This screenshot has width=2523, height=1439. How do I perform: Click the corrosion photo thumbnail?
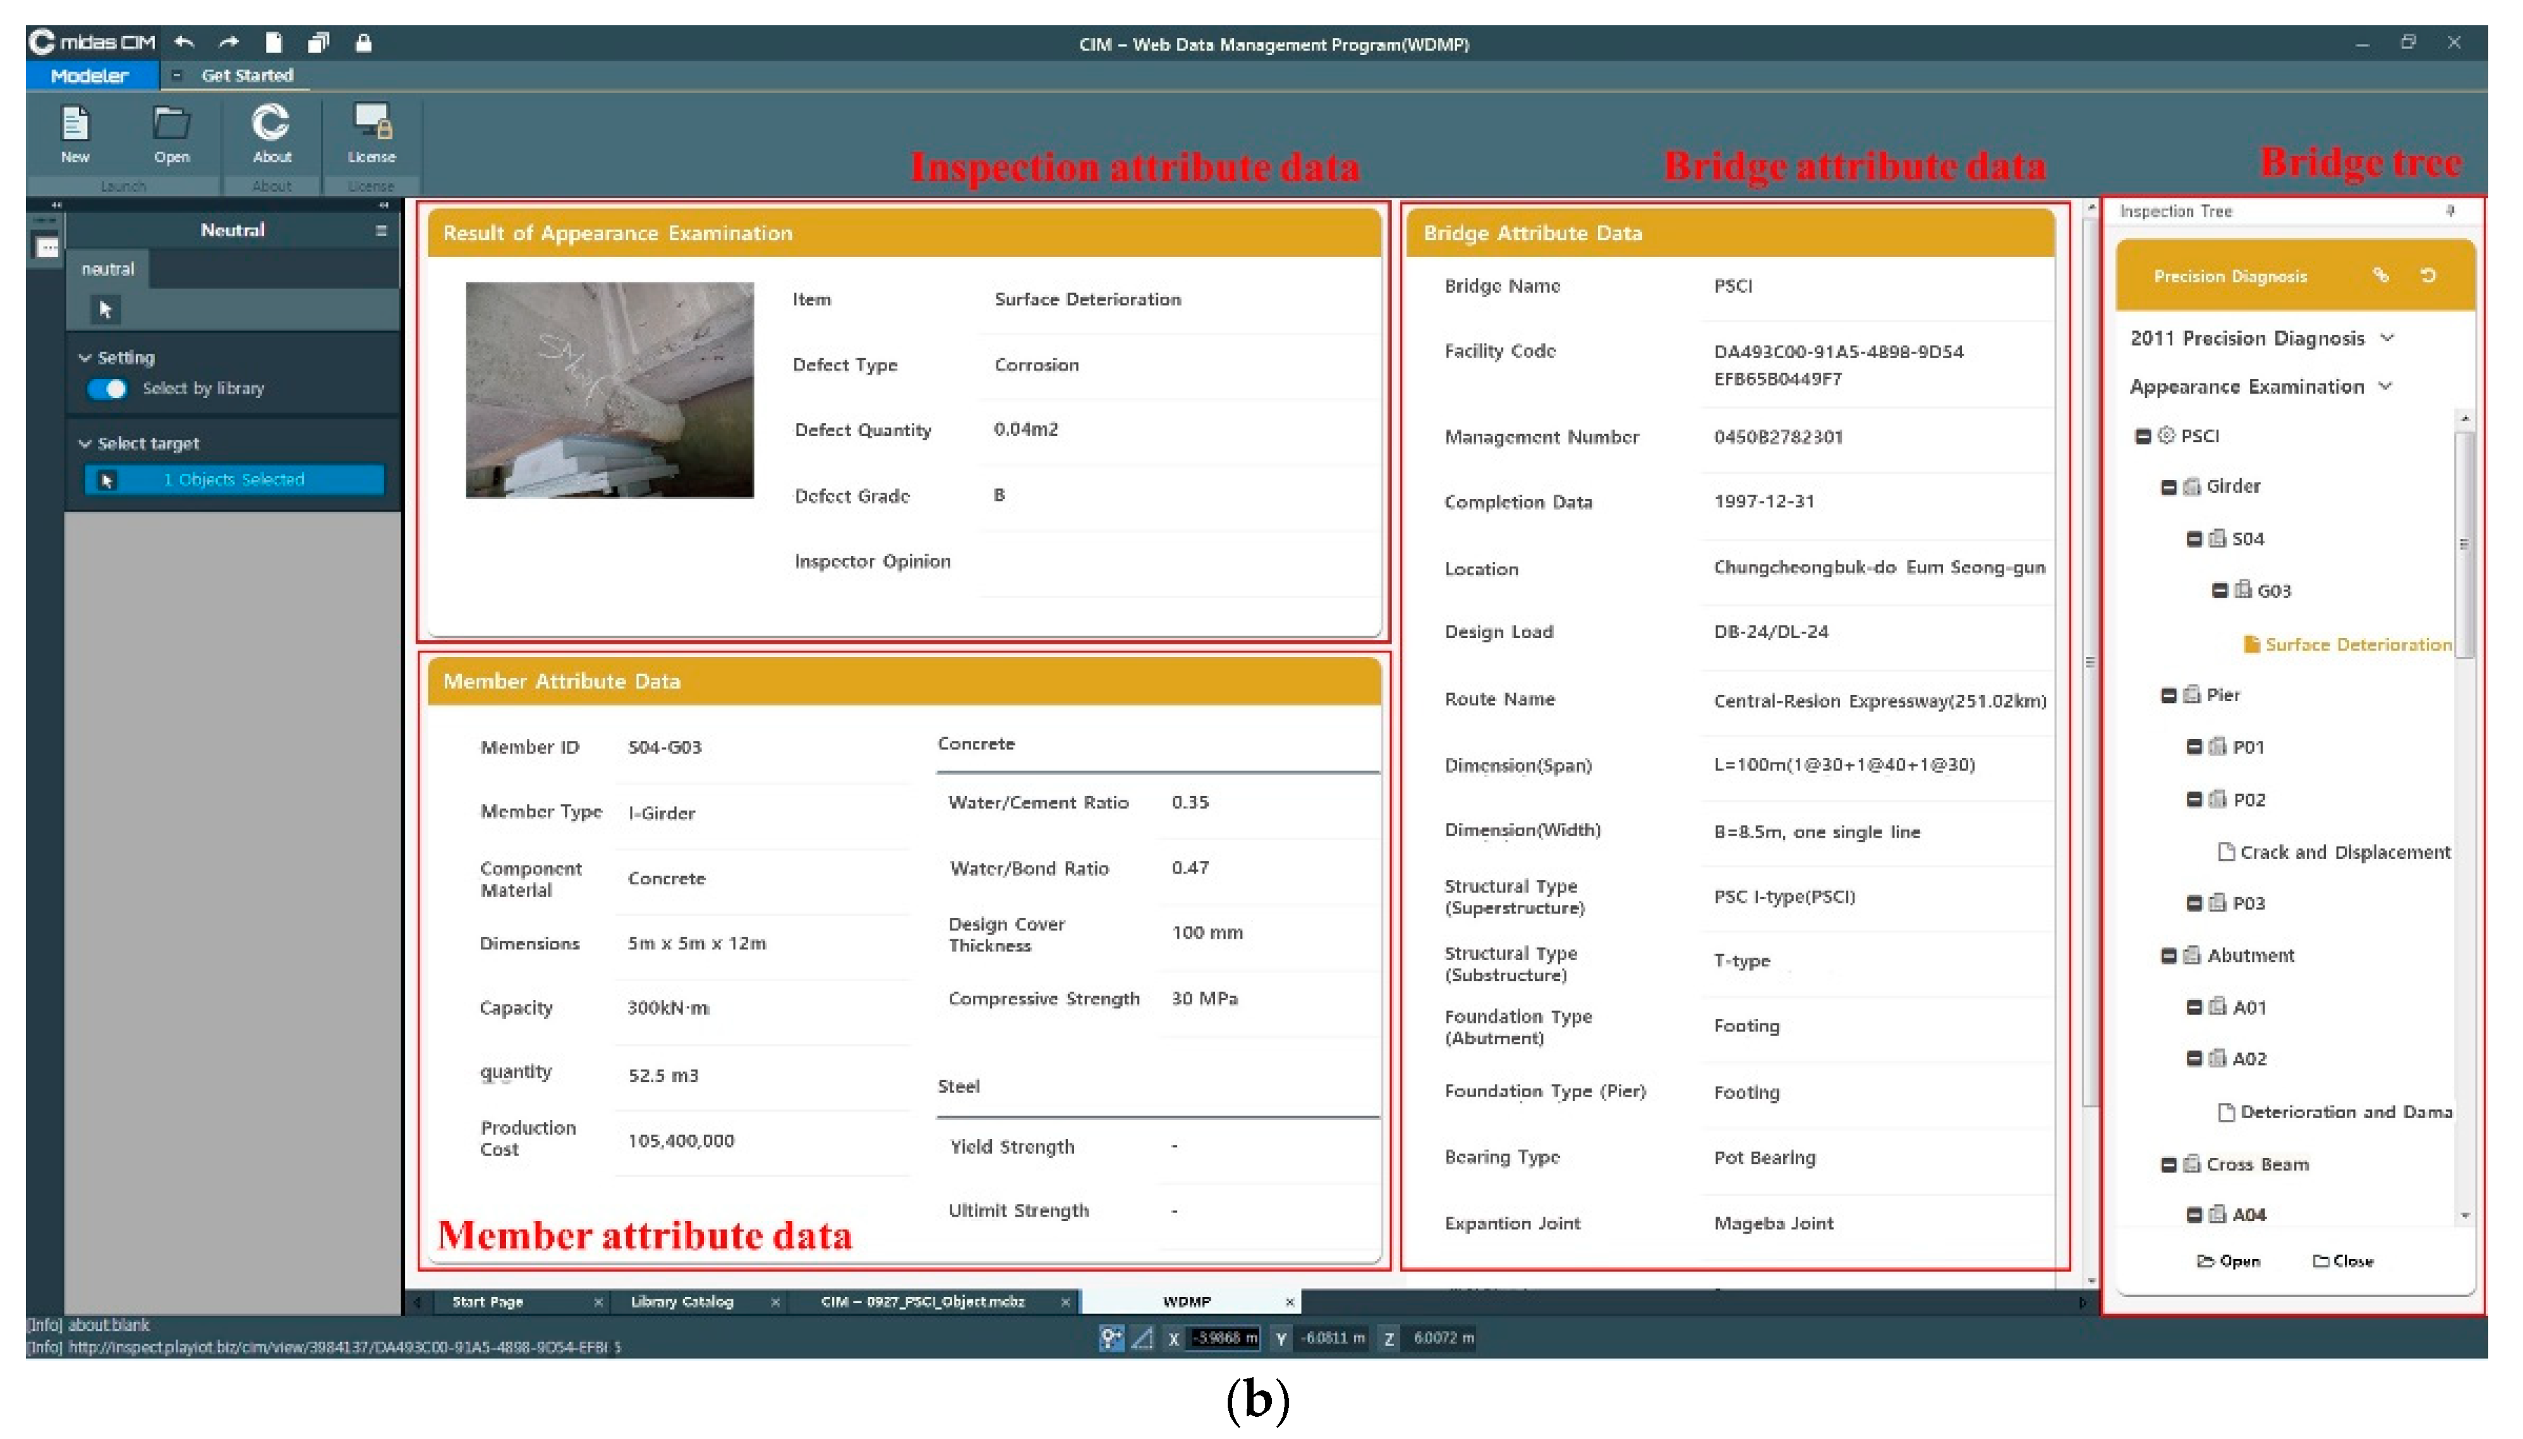pyautogui.click(x=608, y=390)
